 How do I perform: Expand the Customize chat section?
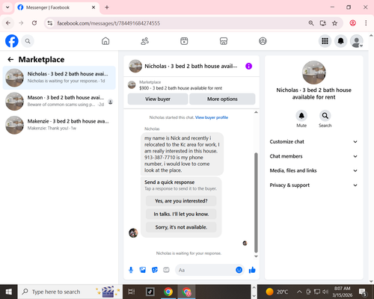click(313, 141)
